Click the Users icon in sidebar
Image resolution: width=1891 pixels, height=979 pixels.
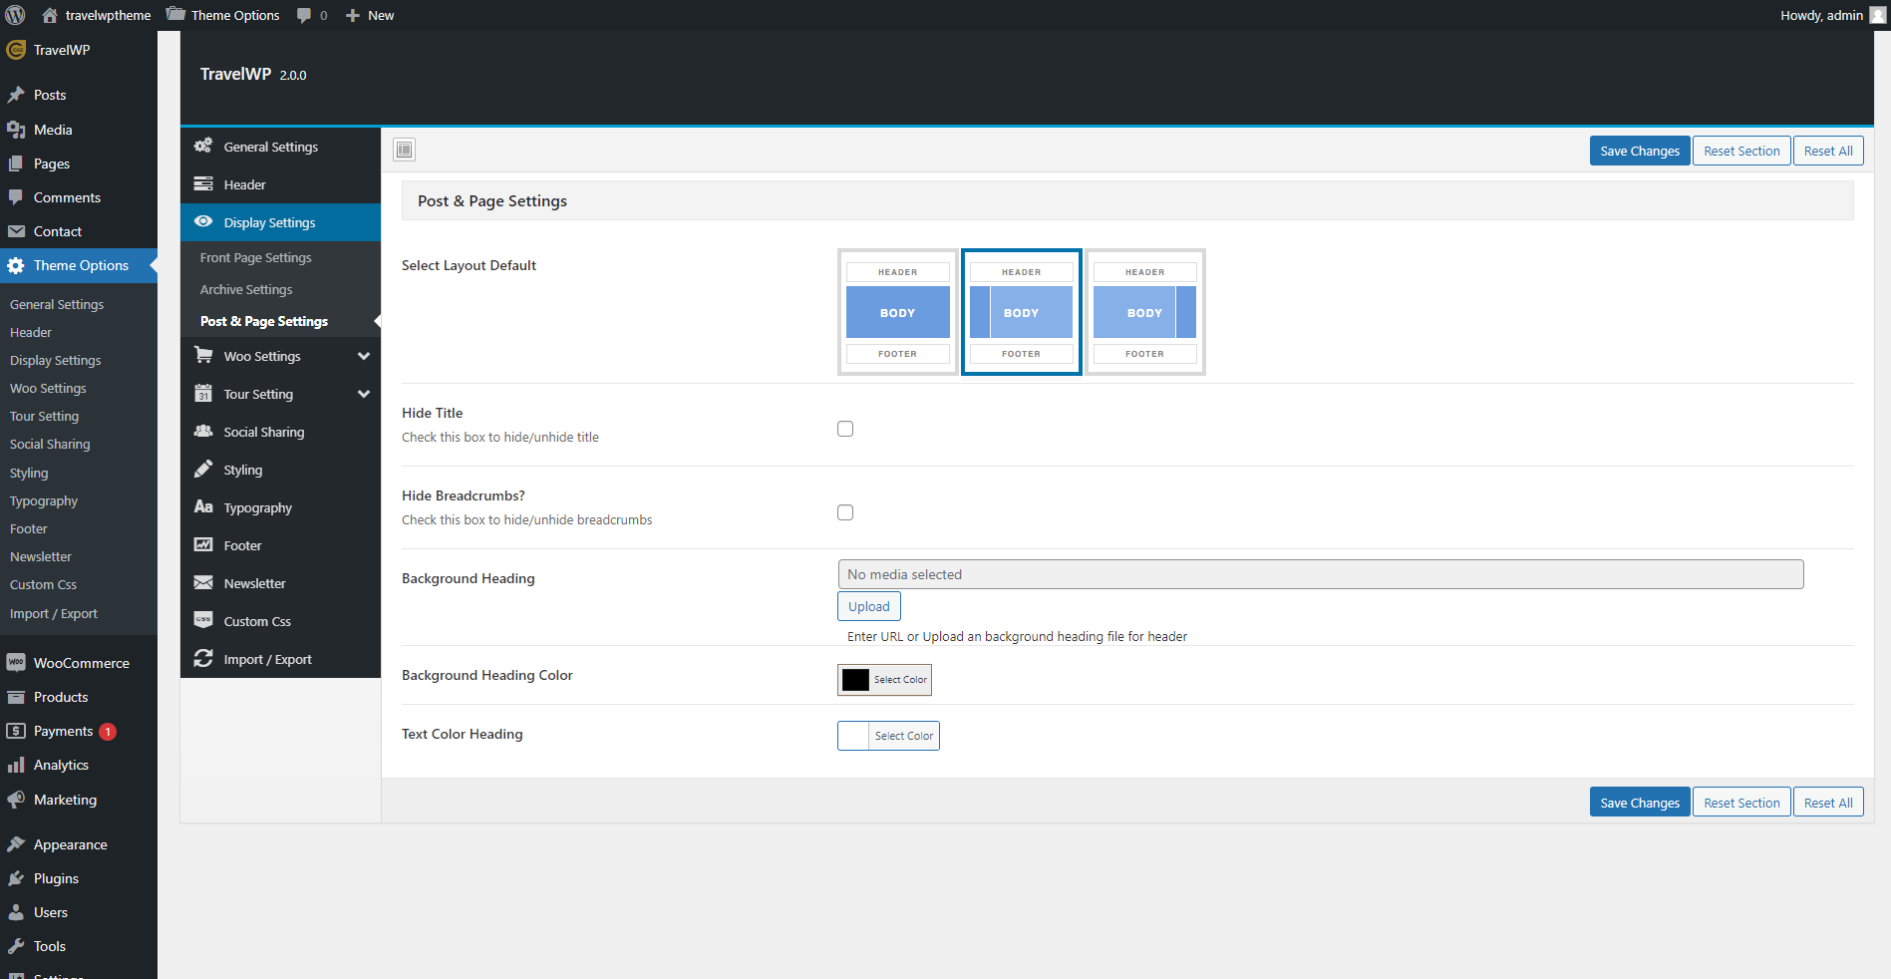click(16, 912)
